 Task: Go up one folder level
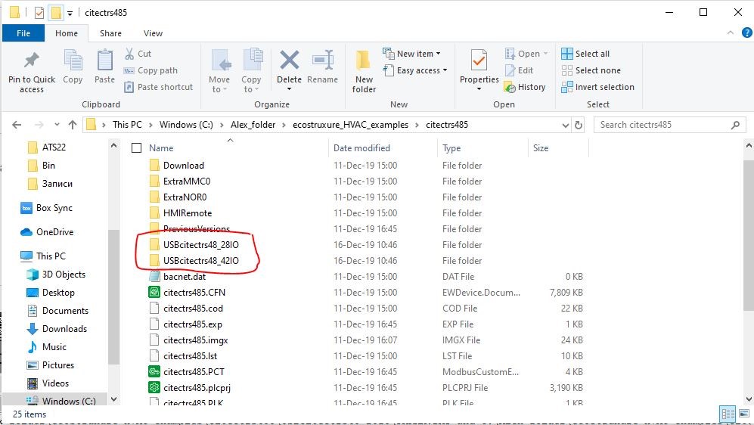click(73, 125)
